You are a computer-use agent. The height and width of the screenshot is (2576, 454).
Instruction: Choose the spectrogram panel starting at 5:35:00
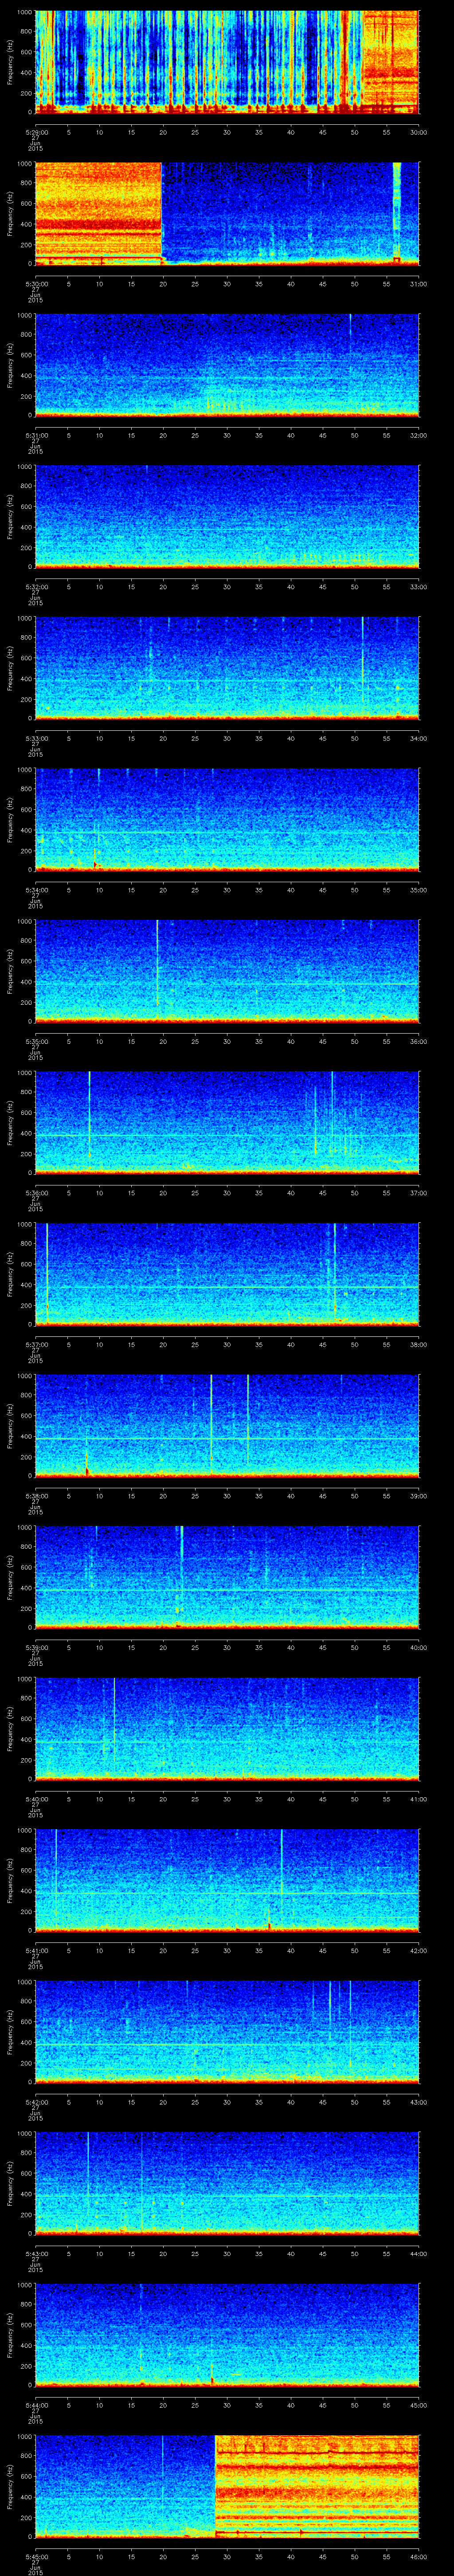(227, 971)
